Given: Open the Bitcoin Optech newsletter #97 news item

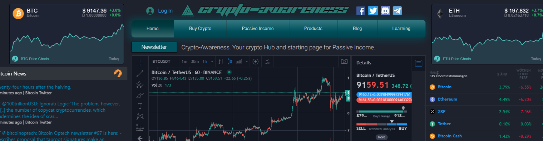Looking at the screenshot, I should point(61,136).
